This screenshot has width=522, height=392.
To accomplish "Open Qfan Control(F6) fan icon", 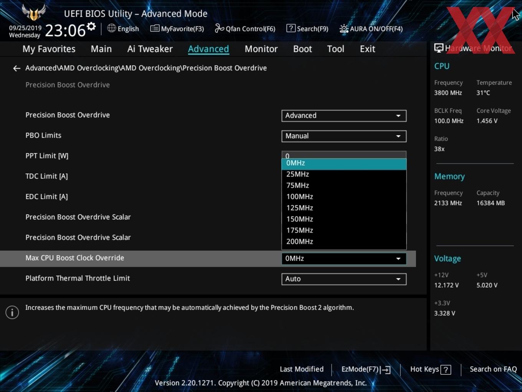I will [219, 28].
